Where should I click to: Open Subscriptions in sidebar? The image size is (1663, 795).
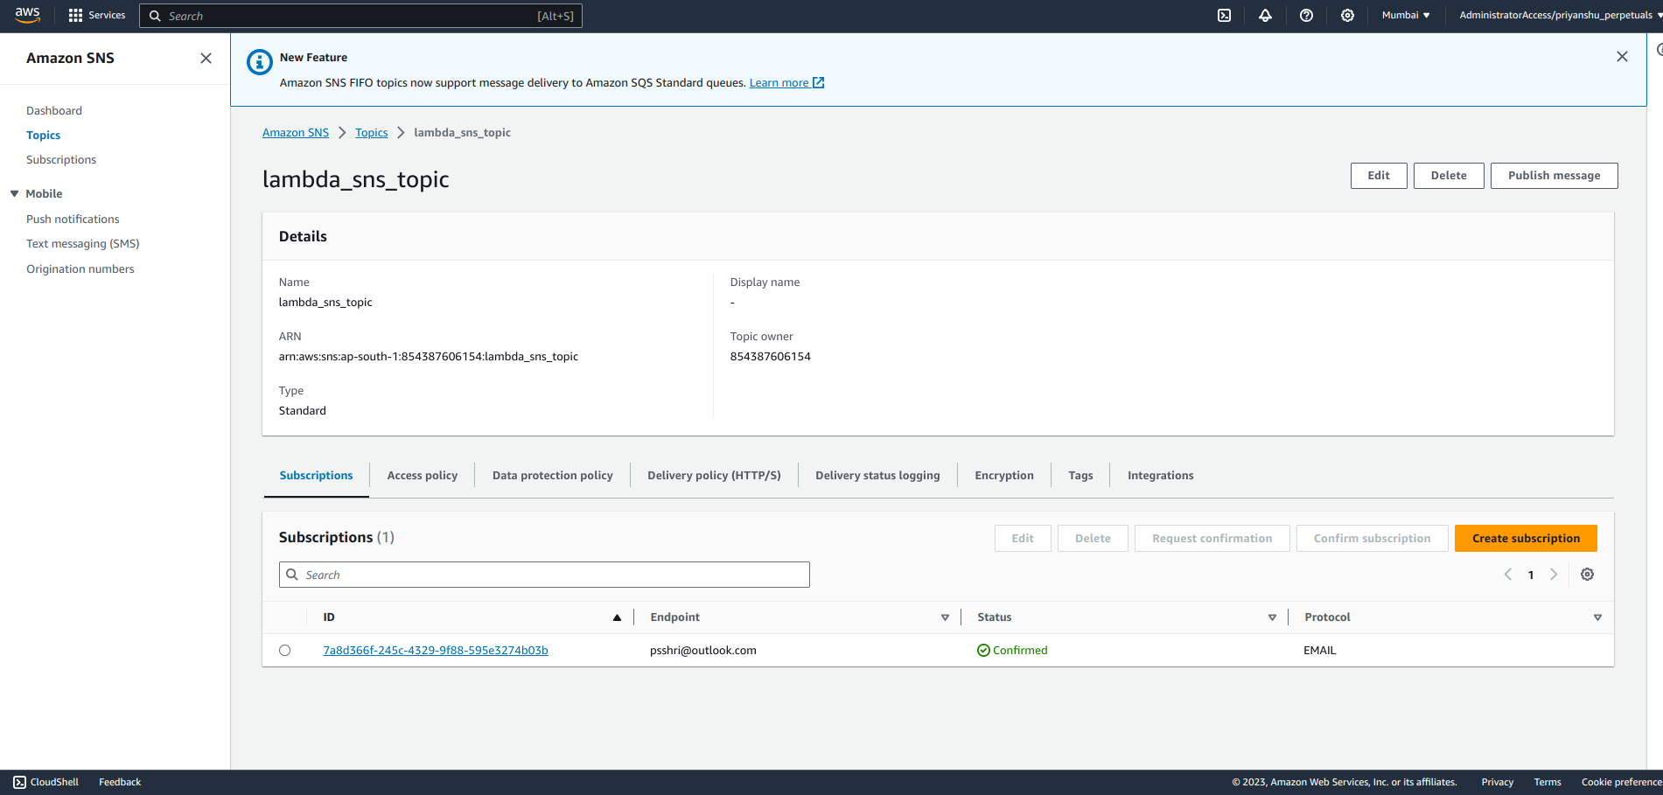(x=61, y=159)
